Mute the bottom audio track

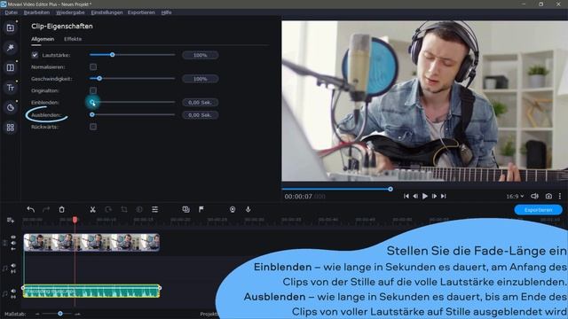(13, 292)
